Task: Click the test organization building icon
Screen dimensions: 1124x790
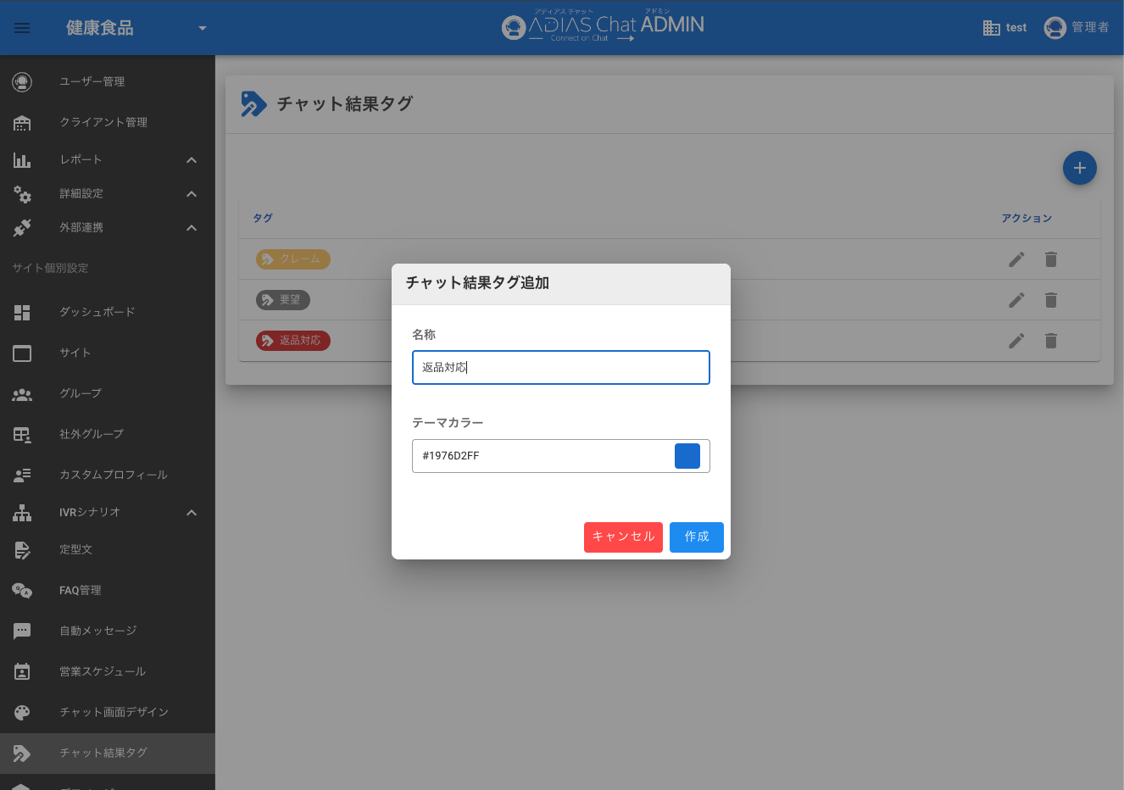Action: coord(991,28)
